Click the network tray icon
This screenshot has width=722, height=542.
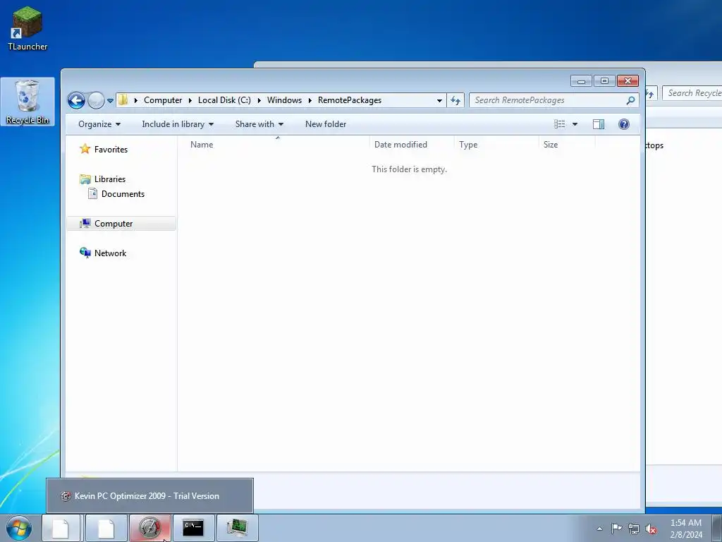tap(634, 529)
